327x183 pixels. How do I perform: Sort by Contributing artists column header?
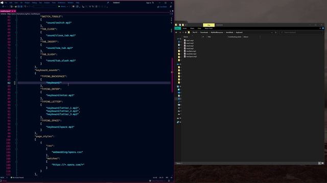pos(235,37)
